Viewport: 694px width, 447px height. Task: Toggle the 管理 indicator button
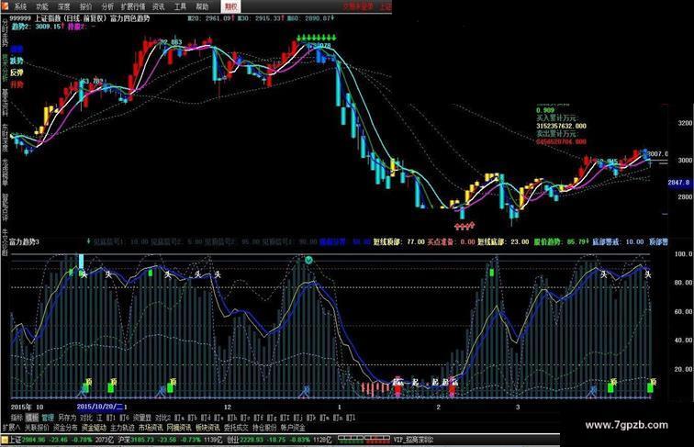(47, 416)
